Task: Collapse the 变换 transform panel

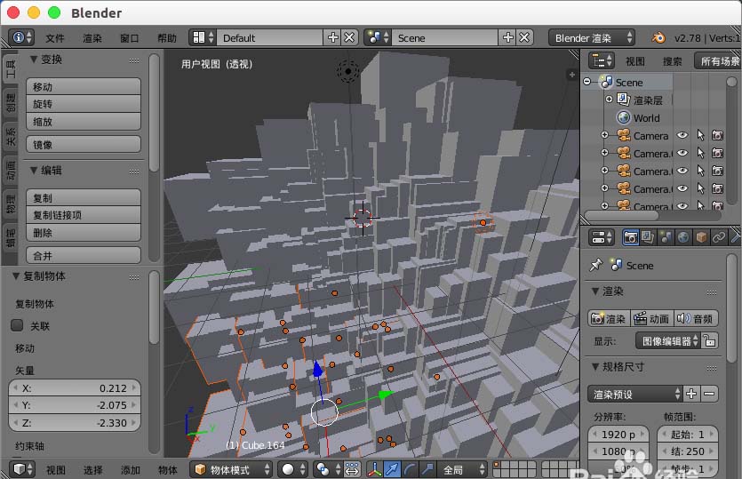Action: click(34, 60)
